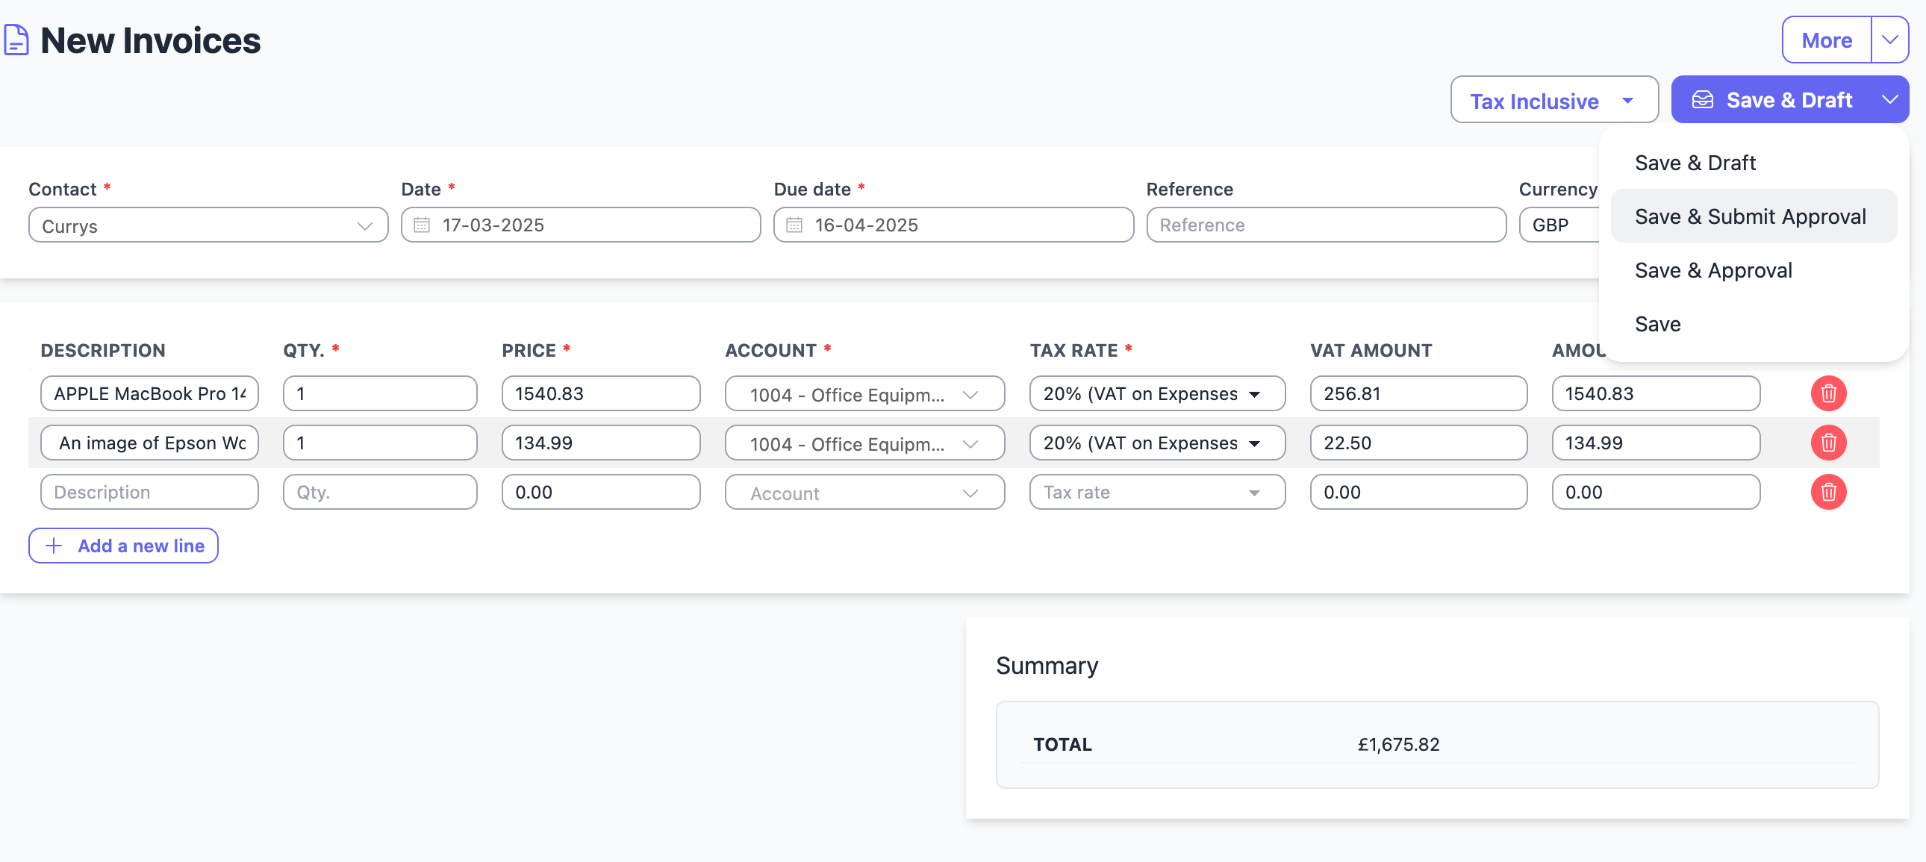The image size is (1926, 862).
Task: Open Account dropdown for Epson row
Action: (x=864, y=443)
